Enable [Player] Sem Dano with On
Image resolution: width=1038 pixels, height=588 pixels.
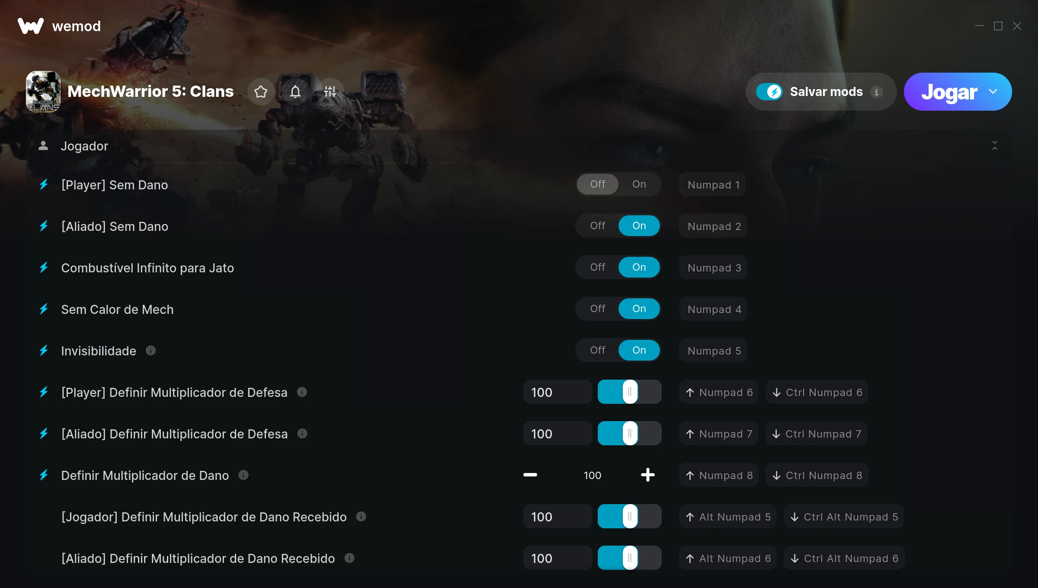click(x=639, y=184)
